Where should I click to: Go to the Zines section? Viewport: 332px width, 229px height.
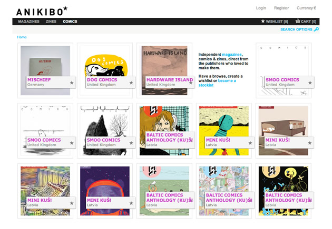[51, 22]
